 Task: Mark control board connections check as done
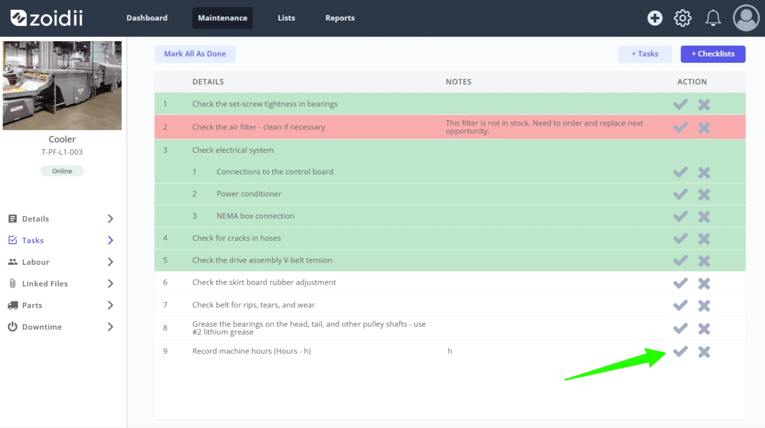tap(680, 172)
